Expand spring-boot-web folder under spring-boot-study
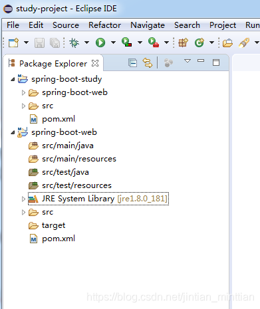260x309 pixels. tap(23, 92)
